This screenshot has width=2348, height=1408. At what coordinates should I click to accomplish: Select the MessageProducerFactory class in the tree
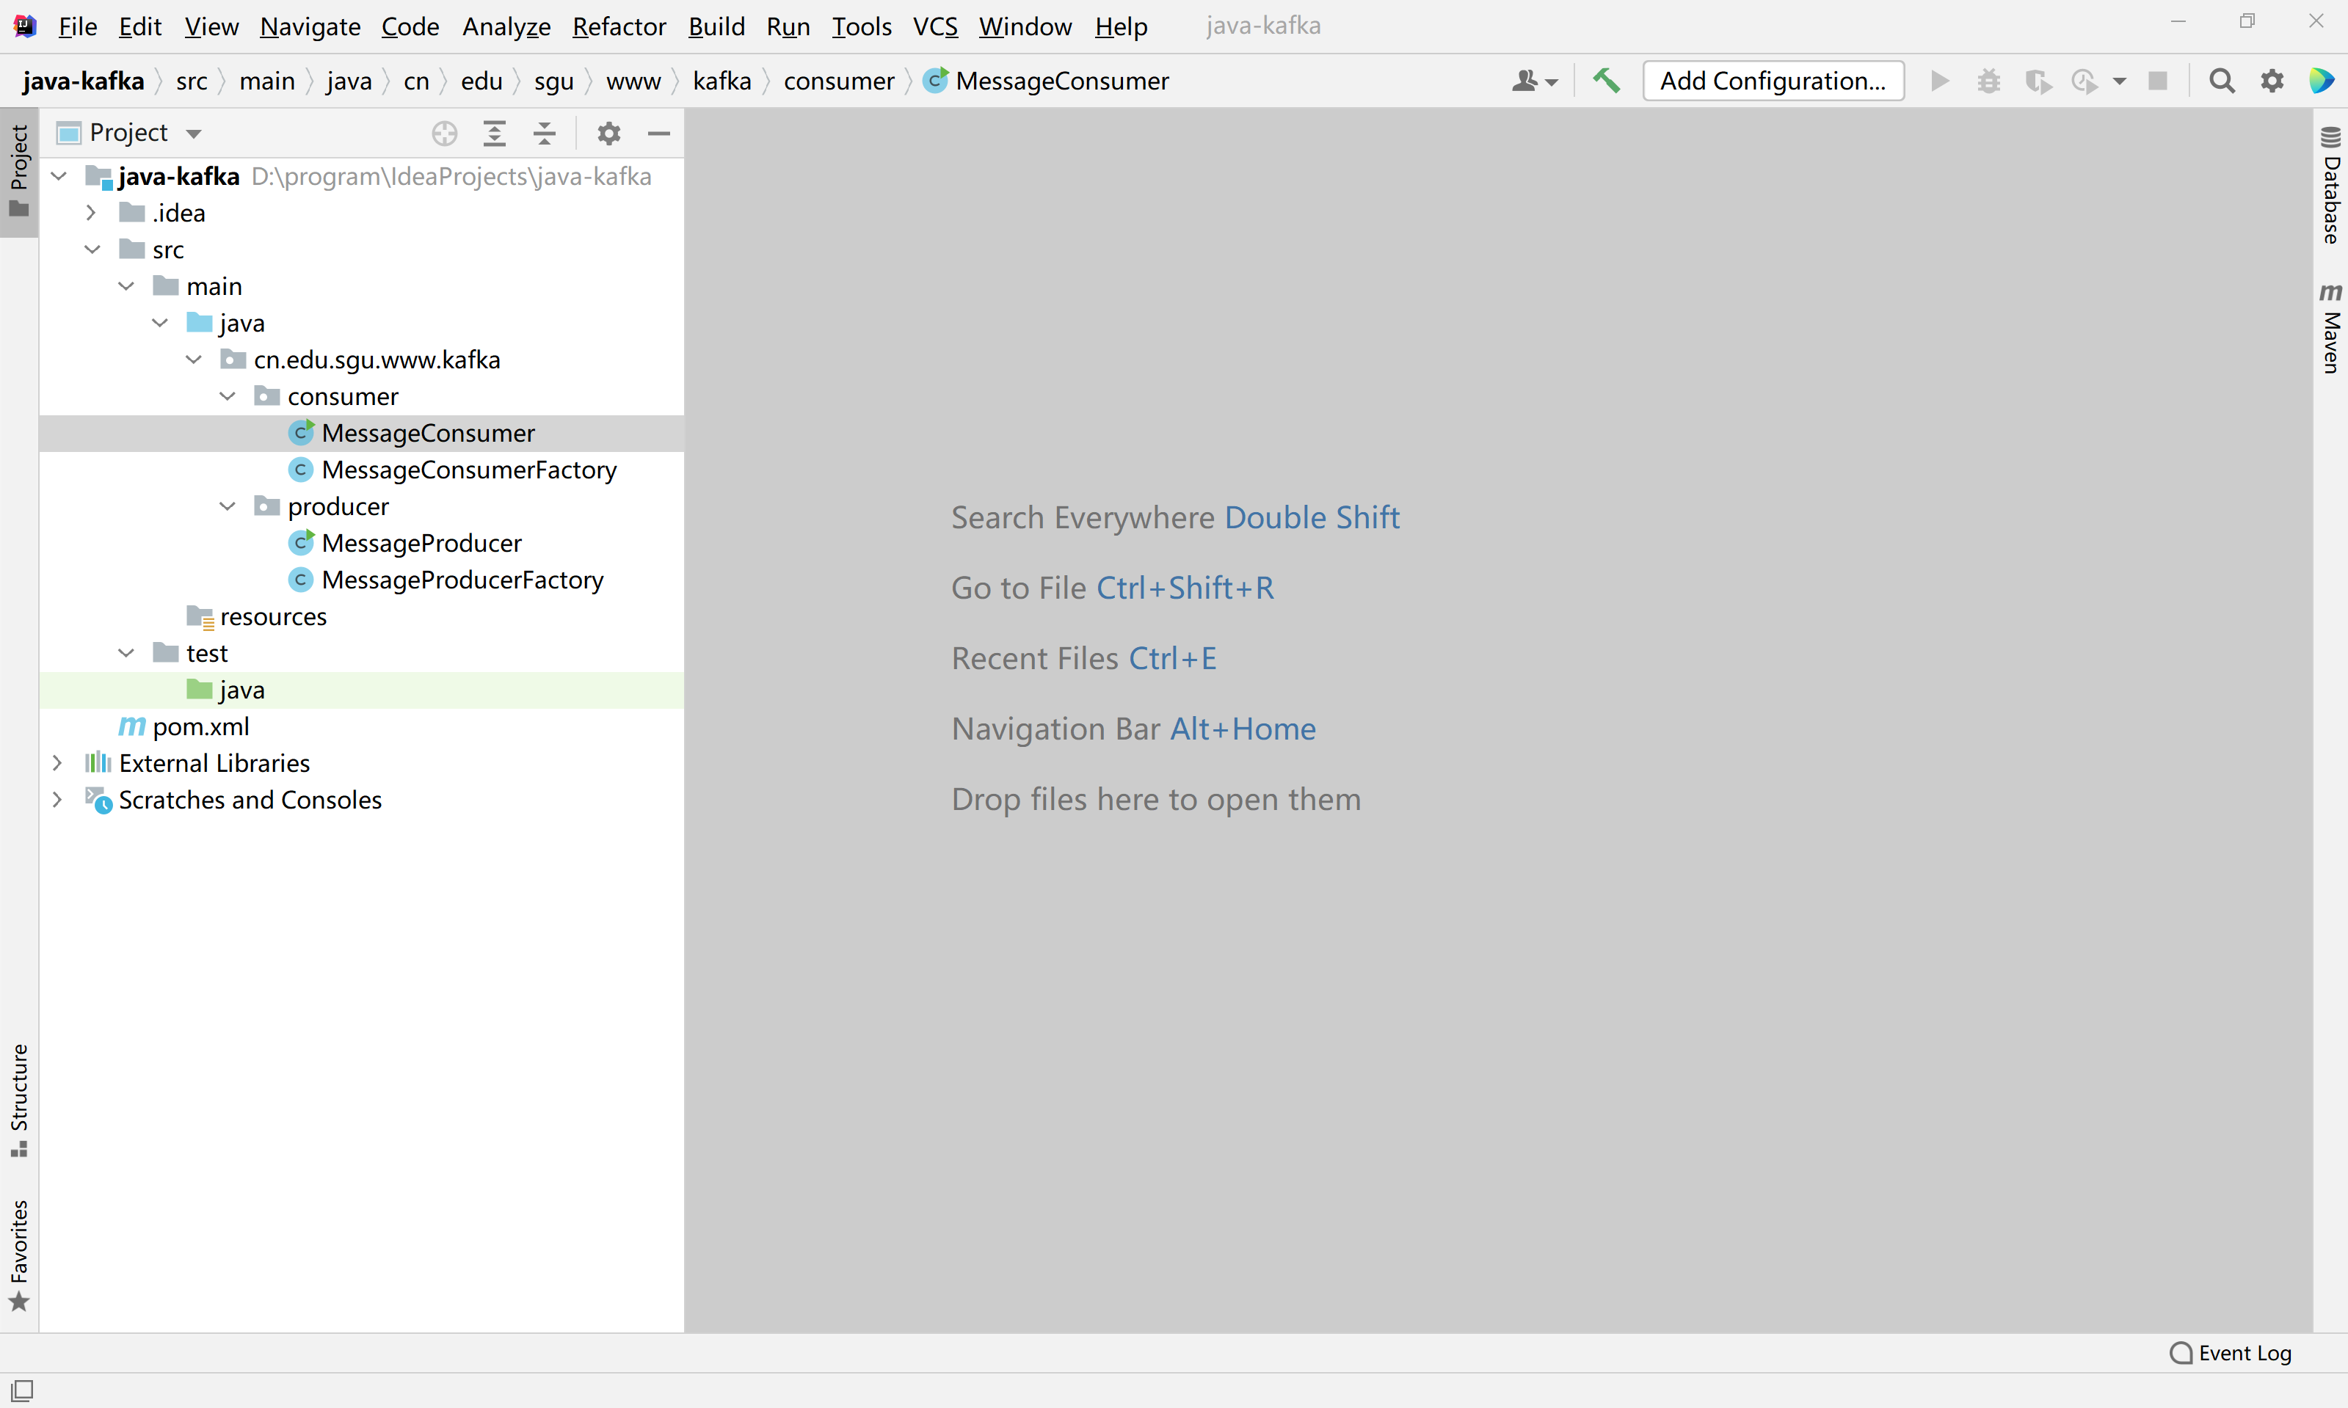pos(462,580)
